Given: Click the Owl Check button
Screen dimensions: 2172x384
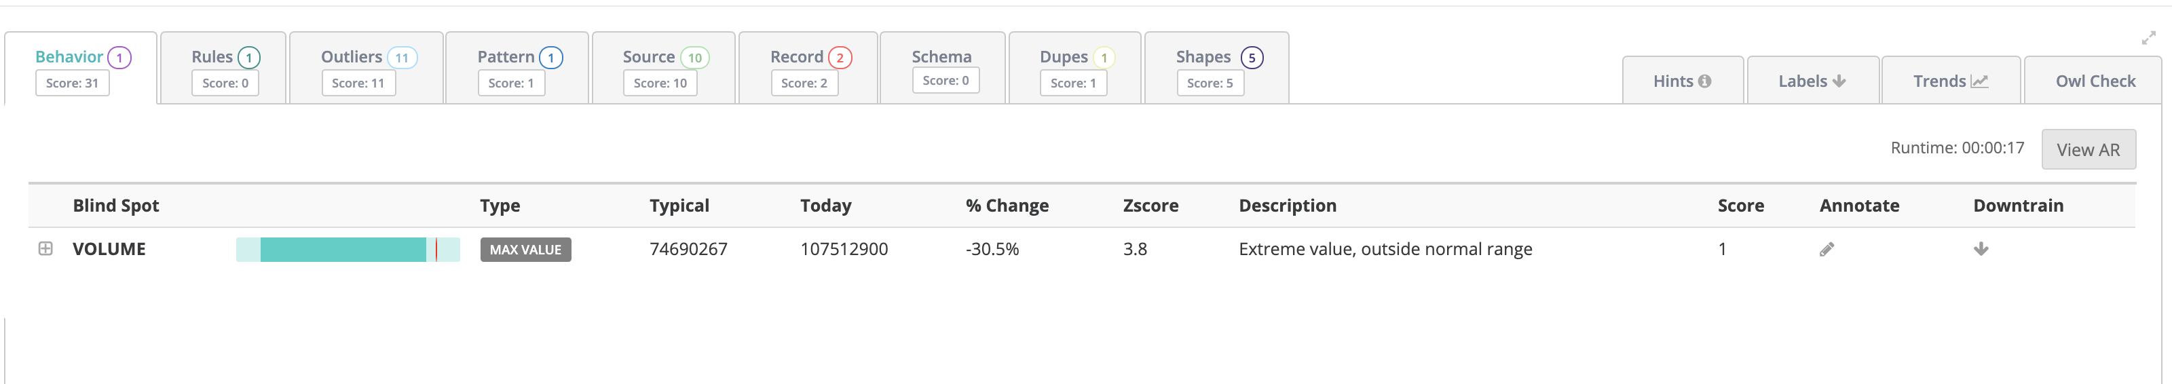Looking at the screenshot, I should click(x=2095, y=81).
